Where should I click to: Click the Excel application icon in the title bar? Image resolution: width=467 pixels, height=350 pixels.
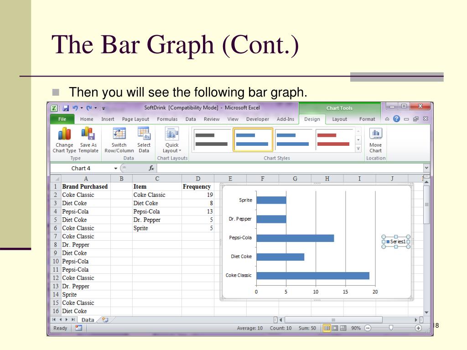coord(54,108)
